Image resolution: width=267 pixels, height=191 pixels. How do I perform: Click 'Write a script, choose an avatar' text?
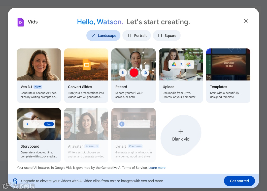[86, 154]
